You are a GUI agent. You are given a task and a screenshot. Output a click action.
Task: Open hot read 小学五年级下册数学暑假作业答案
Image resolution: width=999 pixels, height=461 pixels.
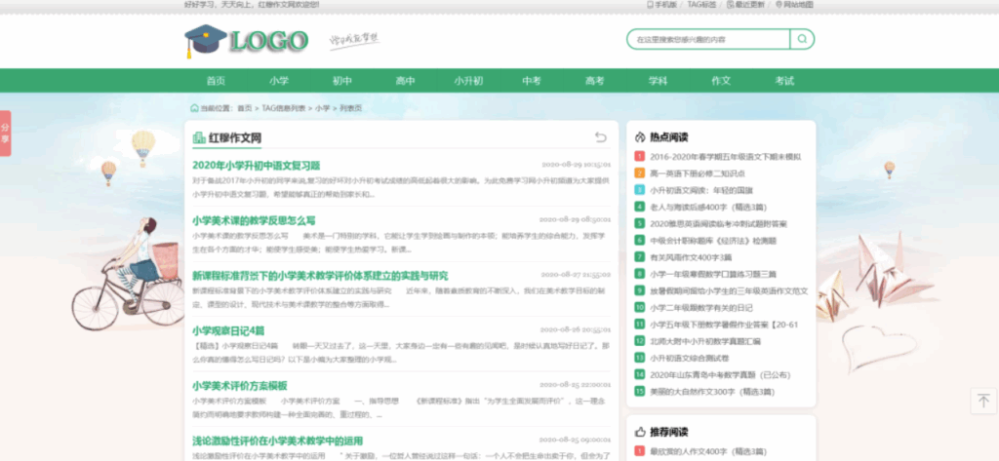[x=724, y=325]
